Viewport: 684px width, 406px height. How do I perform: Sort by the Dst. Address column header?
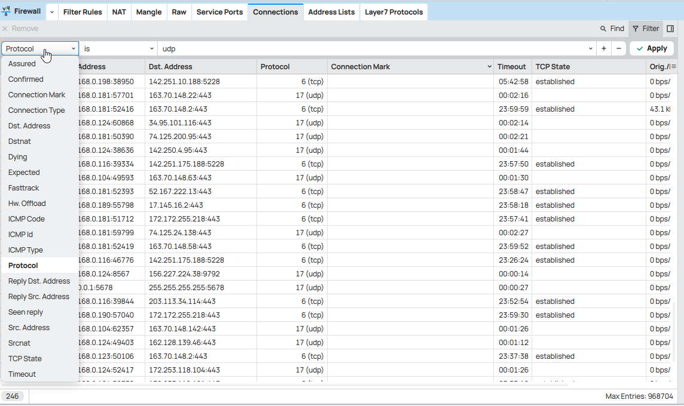click(201, 67)
